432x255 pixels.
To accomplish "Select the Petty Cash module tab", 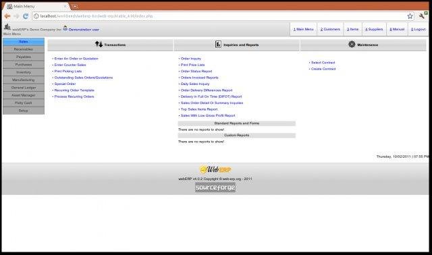I will 24,103.
